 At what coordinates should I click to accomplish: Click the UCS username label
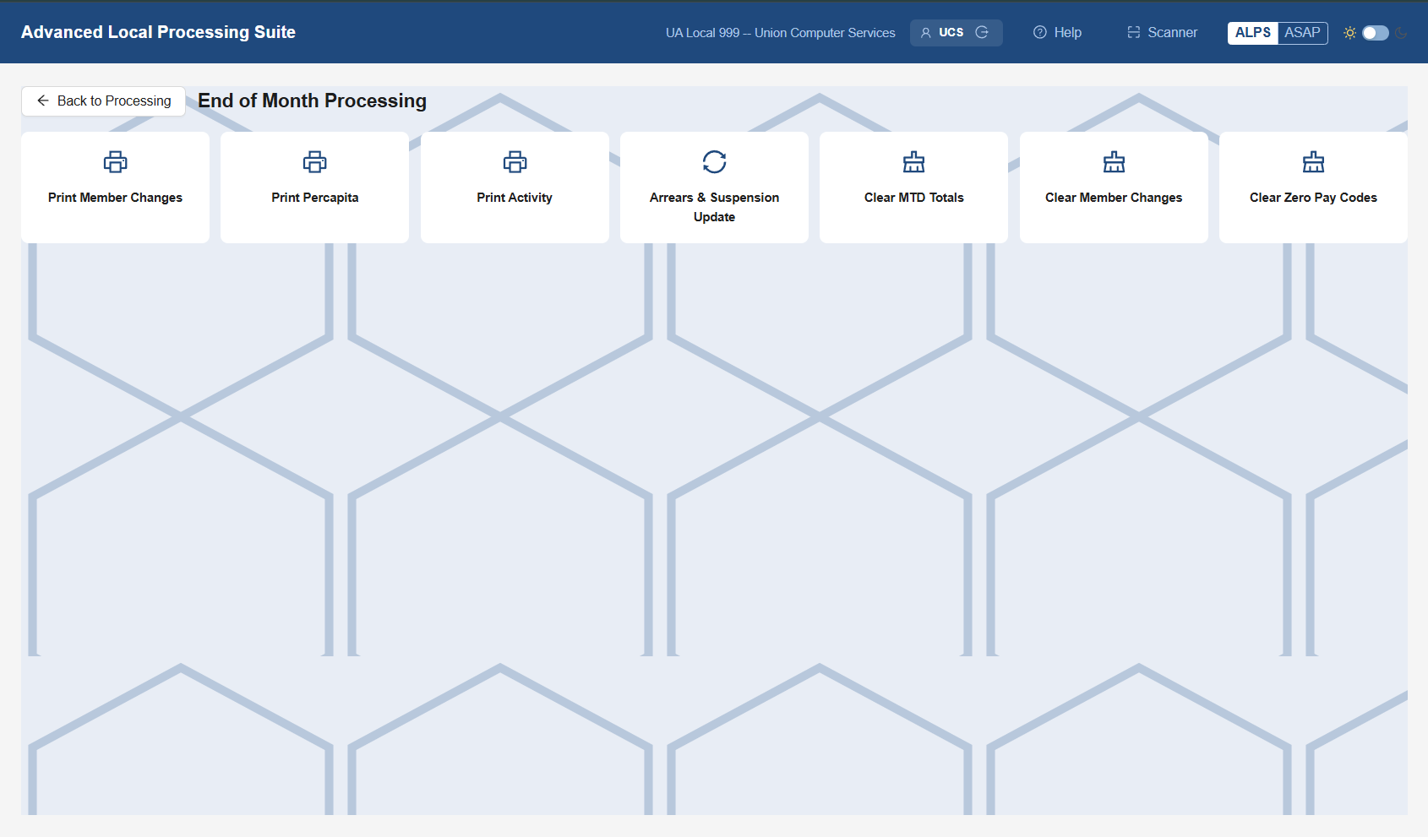click(951, 32)
